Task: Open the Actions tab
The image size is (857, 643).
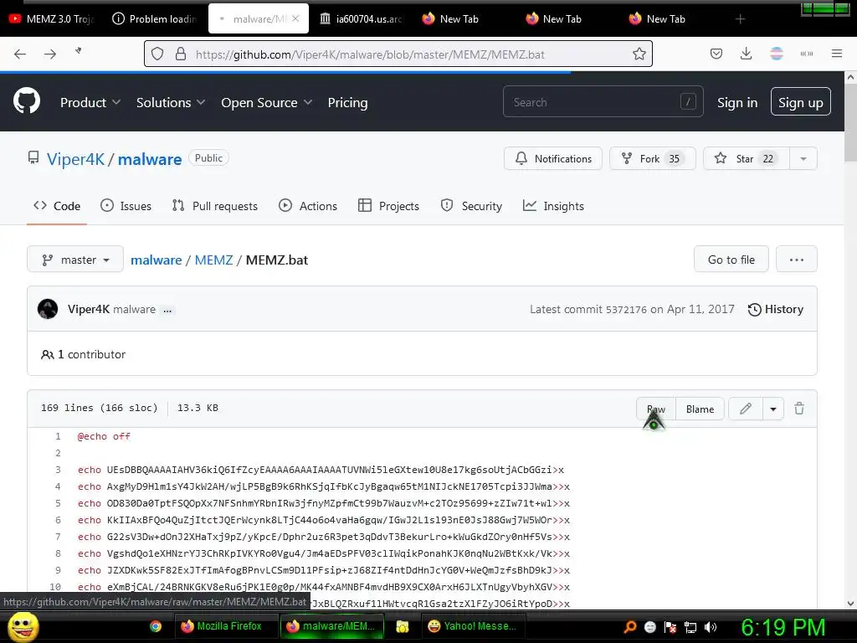Action: coord(308,206)
